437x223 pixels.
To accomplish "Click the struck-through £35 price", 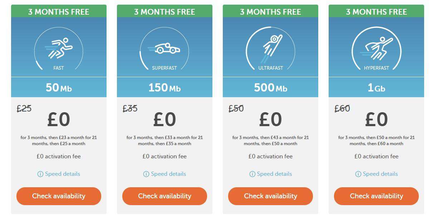I will (130, 108).
